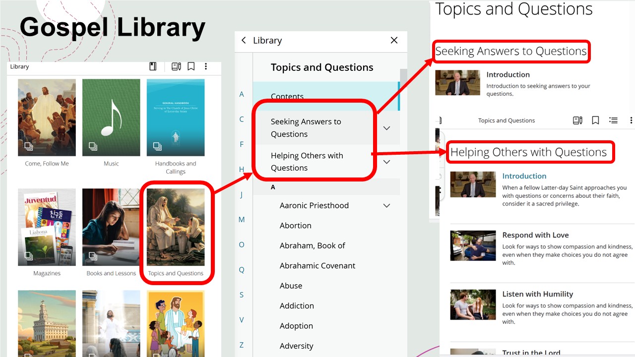Close the Library side panel with X
This screenshot has height=357, width=635.
click(x=394, y=41)
